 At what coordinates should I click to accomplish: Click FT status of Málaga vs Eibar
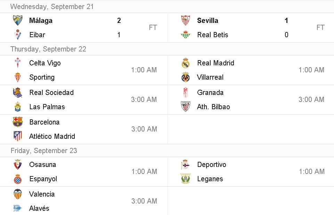(x=153, y=27)
